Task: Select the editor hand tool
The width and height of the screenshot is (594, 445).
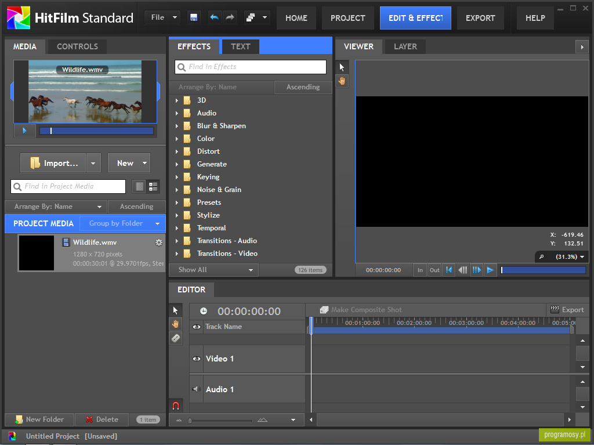Action: (175, 324)
